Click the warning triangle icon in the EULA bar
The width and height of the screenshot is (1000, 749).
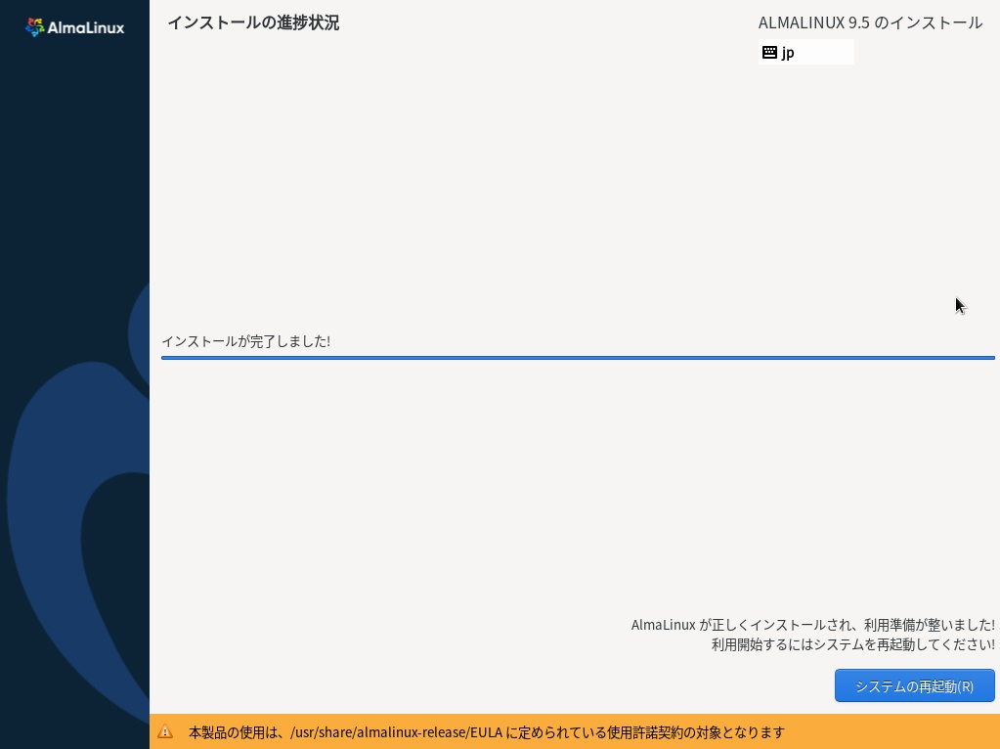165,731
